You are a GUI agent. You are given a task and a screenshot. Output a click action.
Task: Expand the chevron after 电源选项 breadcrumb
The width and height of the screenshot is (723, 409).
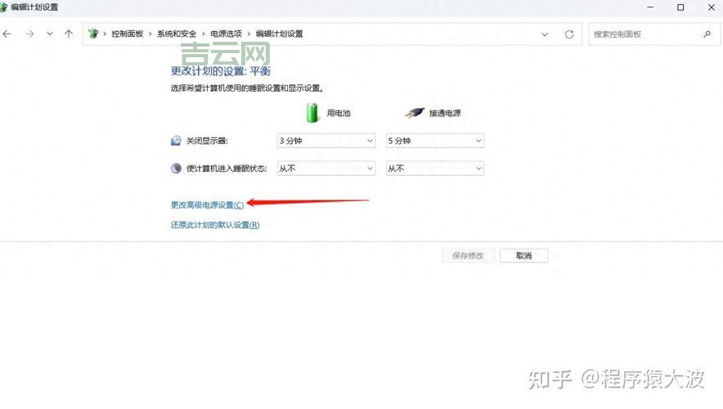[249, 34]
